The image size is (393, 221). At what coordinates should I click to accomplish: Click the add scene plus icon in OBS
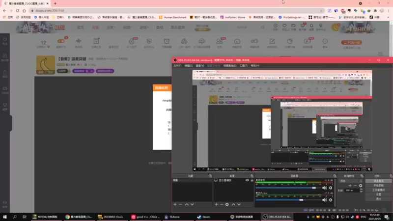point(175,204)
